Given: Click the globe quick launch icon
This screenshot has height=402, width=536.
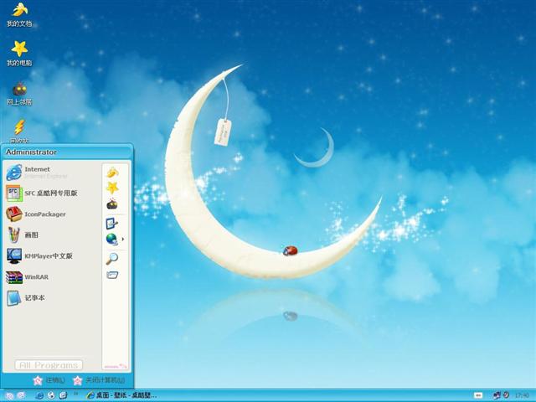Looking at the screenshot, I should 51,395.
